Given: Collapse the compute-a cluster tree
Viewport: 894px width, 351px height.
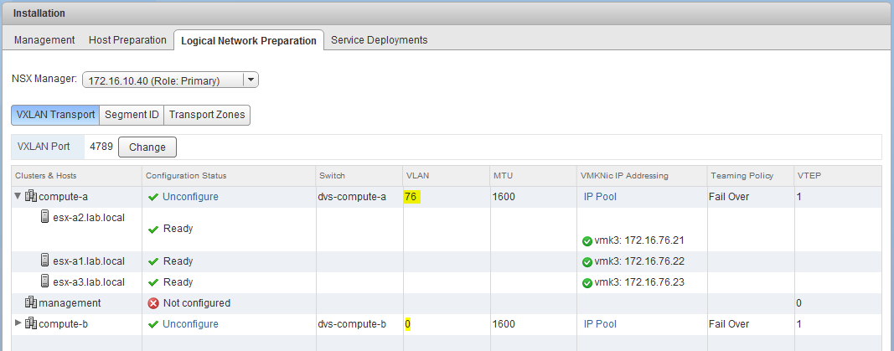Looking at the screenshot, I should pos(18,197).
